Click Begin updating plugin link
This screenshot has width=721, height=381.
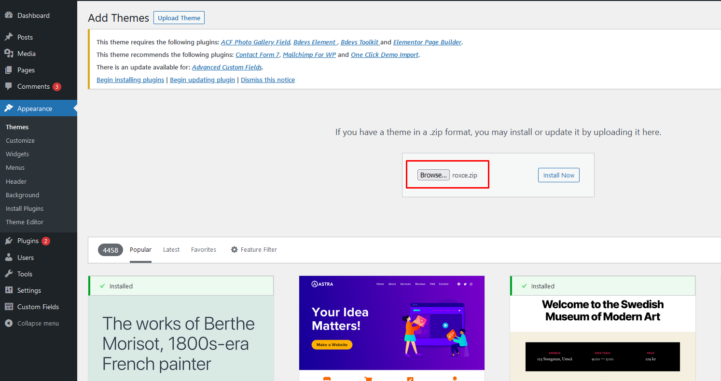click(202, 80)
